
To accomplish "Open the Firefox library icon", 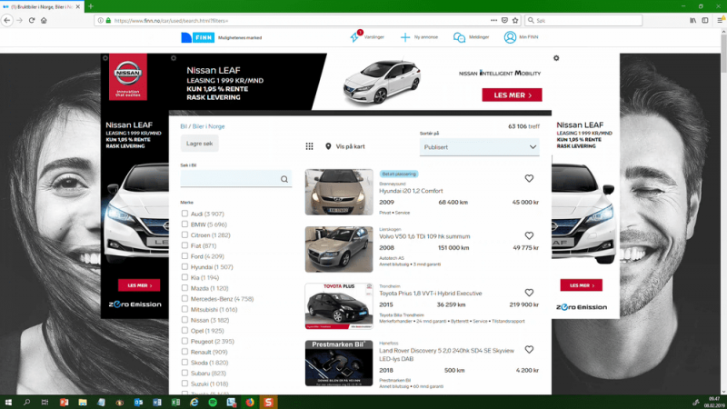I will (x=692, y=20).
